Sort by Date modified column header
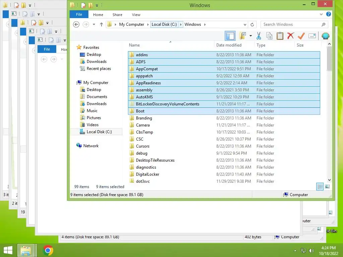343x257 pixels. (234, 45)
